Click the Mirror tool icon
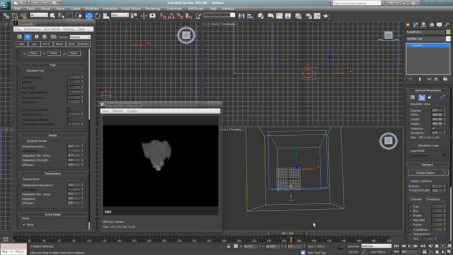 point(241,16)
